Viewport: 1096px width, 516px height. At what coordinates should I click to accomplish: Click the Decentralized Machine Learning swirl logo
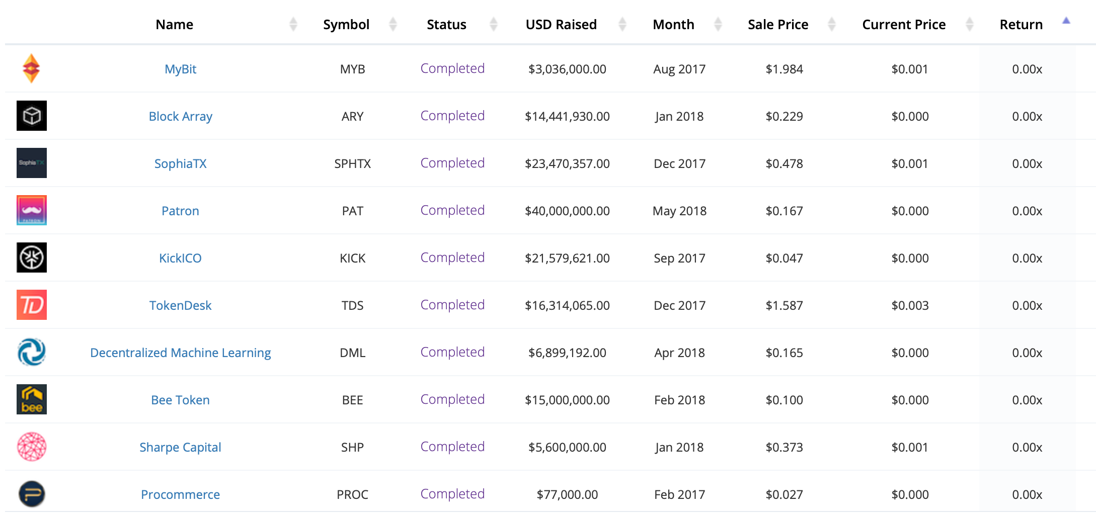click(31, 352)
